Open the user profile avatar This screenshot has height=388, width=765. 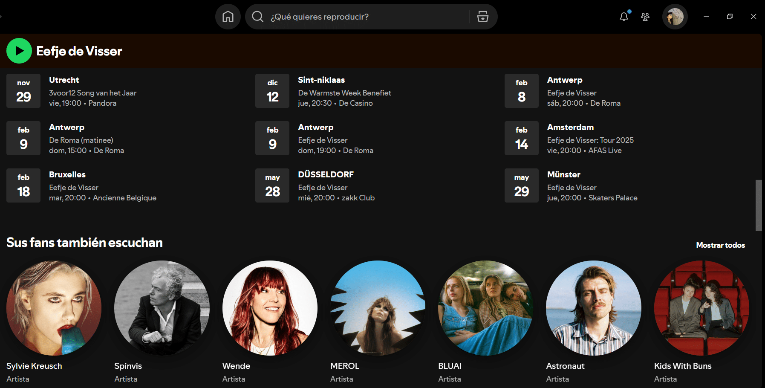pos(675,17)
